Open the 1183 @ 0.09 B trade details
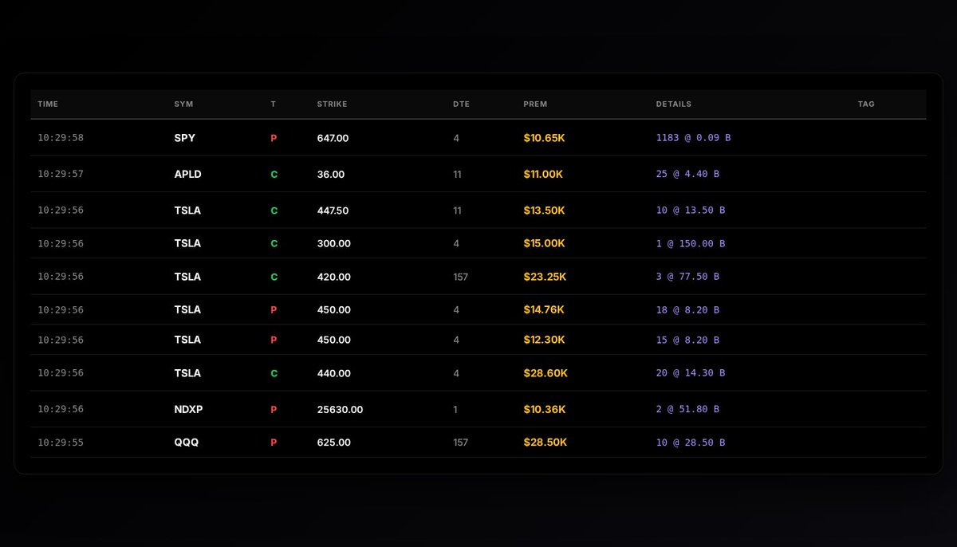Viewport: 957px width, 547px height. (x=693, y=137)
